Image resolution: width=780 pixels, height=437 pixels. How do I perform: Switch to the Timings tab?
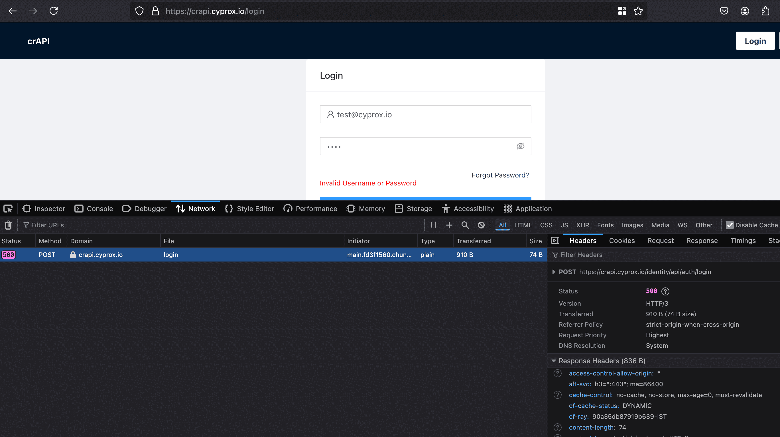[x=743, y=241]
